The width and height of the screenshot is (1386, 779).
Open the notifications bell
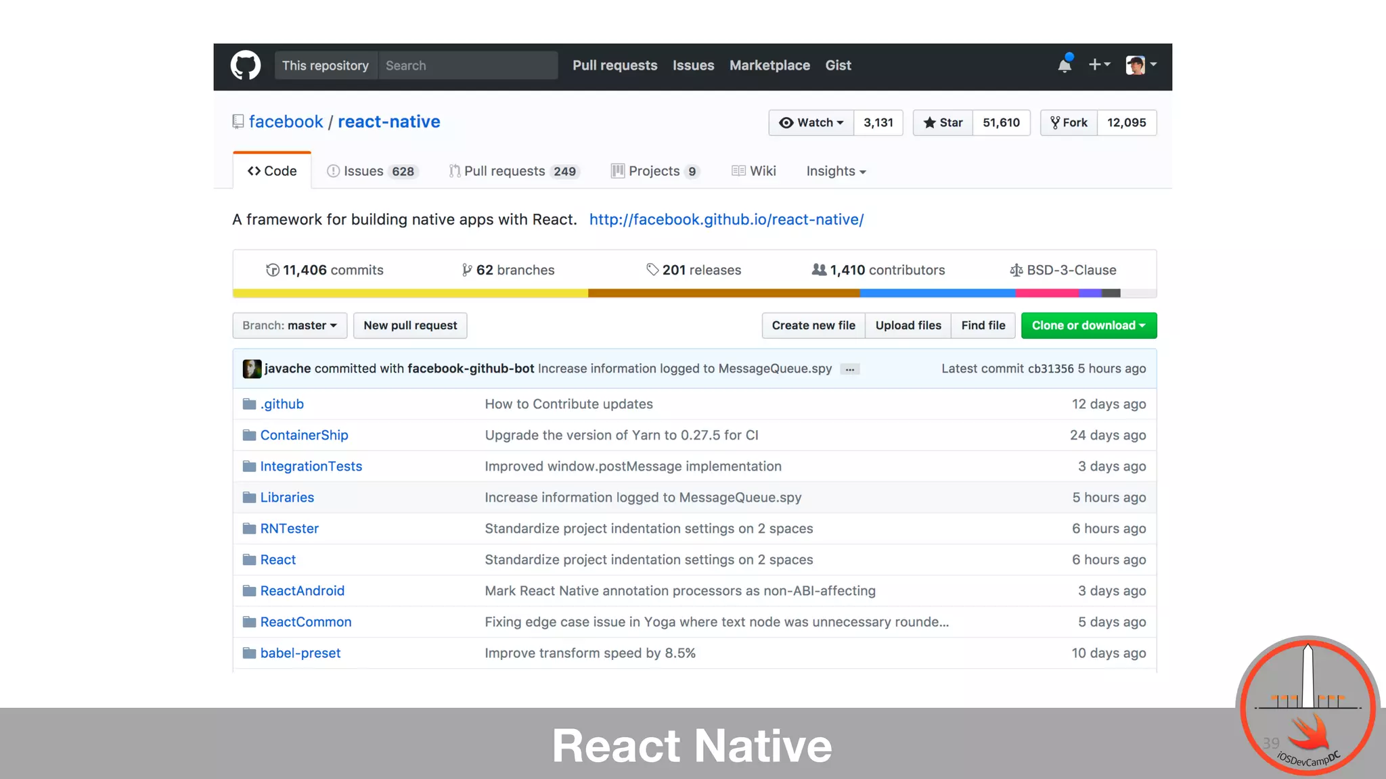click(x=1065, y=64)
